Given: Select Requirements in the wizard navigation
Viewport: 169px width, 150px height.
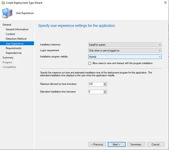Looking at the screenshot, I should point(14,48).
